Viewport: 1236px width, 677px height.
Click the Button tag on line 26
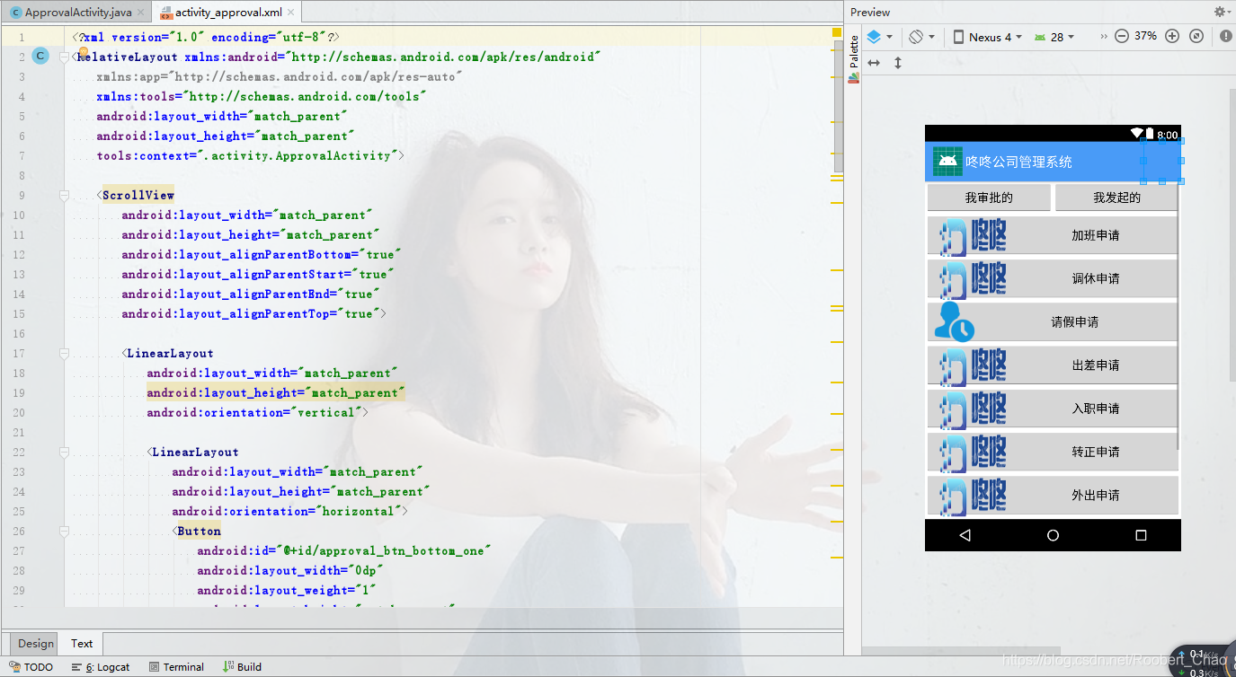click(x=199, y=531)
